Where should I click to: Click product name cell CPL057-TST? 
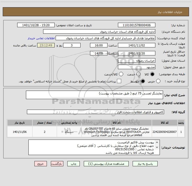(117, 132)
